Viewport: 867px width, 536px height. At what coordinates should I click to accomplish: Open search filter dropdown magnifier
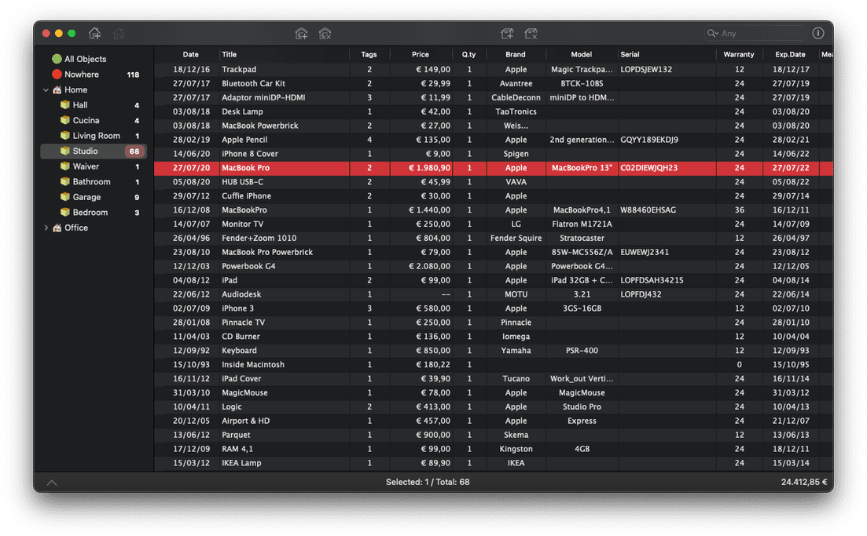click(x=713, y=34)
